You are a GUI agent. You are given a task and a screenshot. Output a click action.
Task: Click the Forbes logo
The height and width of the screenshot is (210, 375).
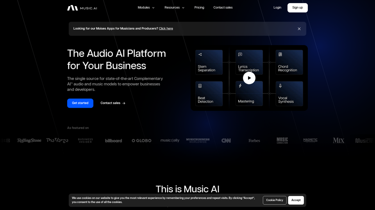click(x=254, y=141)
